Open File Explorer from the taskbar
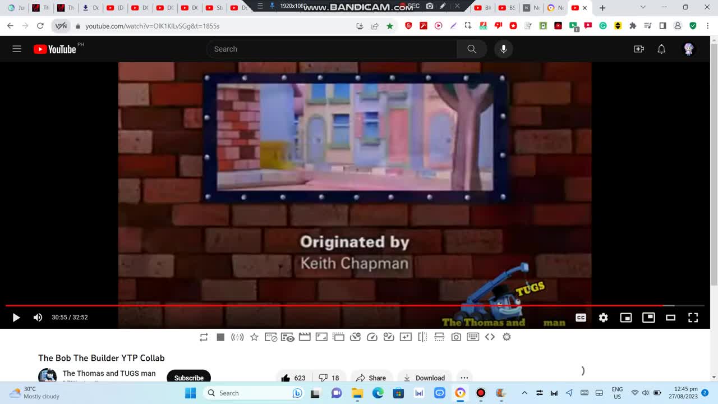The image size is (718, 404). pos(357,393)
